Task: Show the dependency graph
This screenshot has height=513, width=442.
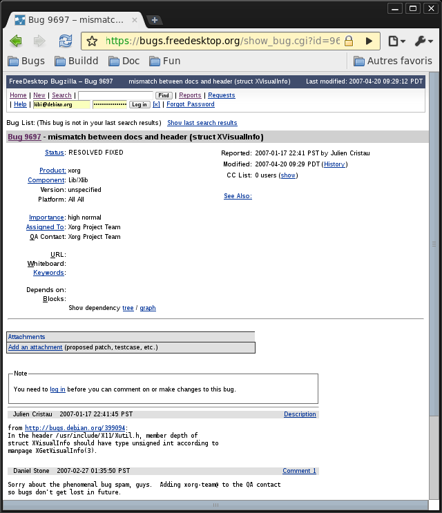Action: pos(148,308)
